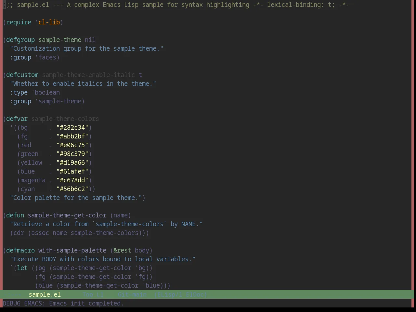Click the 'defcustom' keyword

click(x=22, y=75)
